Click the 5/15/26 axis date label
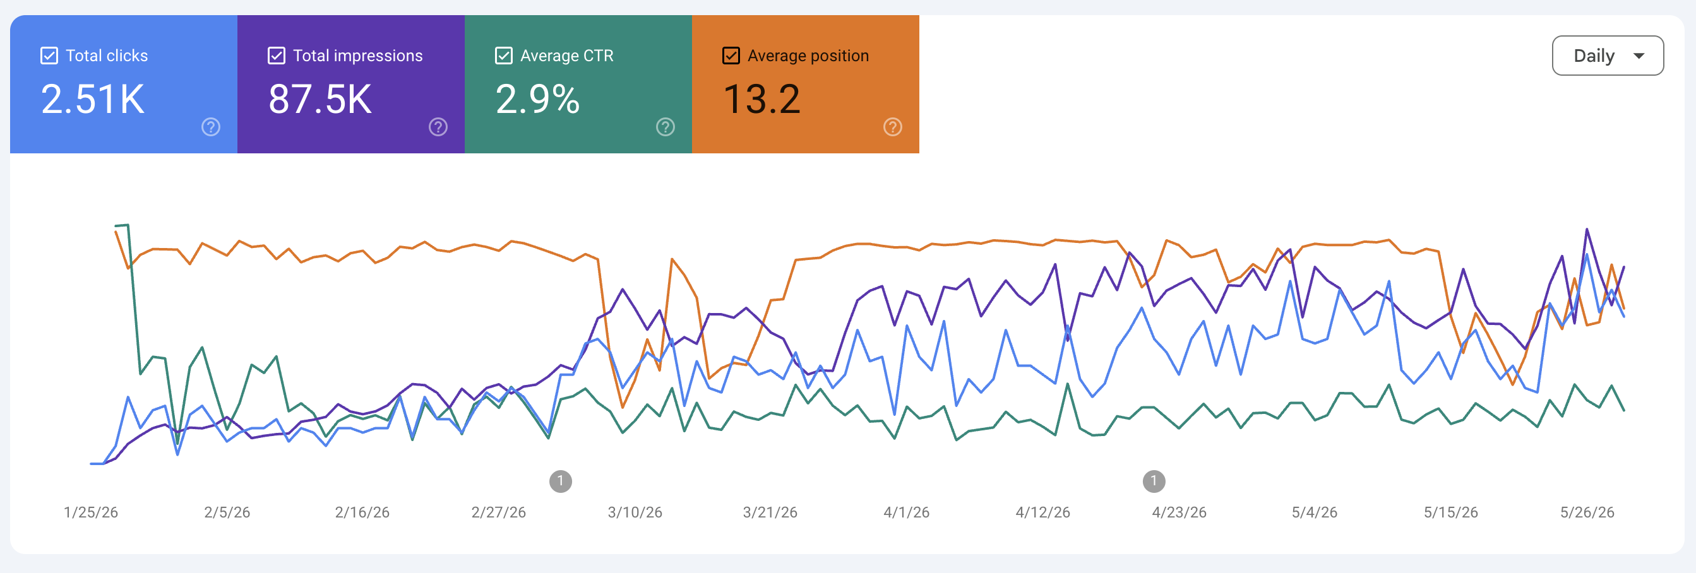 click(1450, 512)
